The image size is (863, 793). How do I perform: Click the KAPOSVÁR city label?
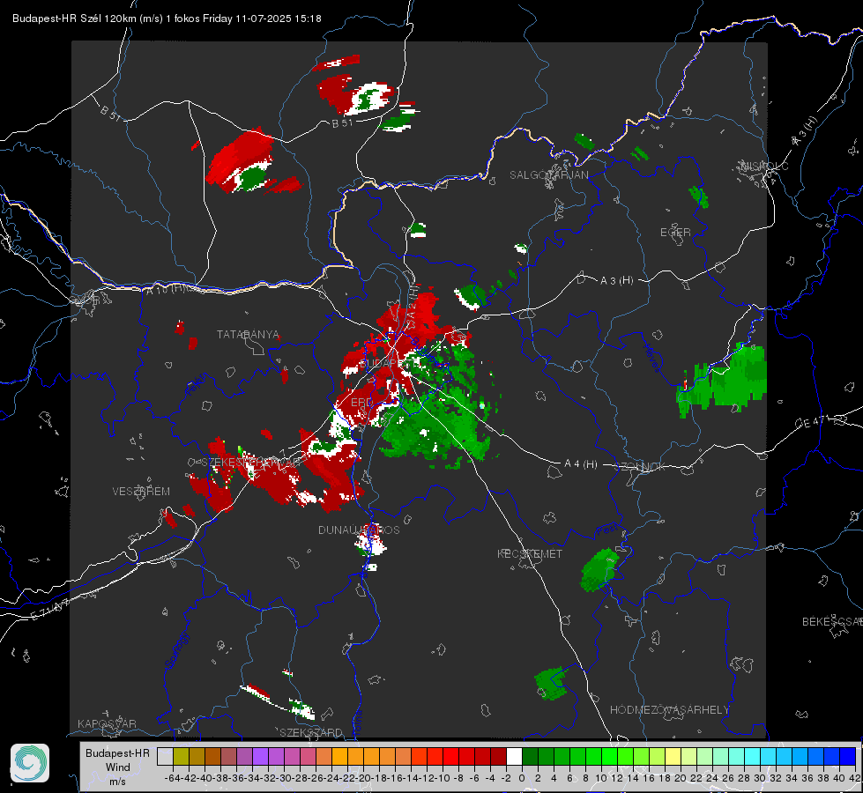tap(107, 723)
